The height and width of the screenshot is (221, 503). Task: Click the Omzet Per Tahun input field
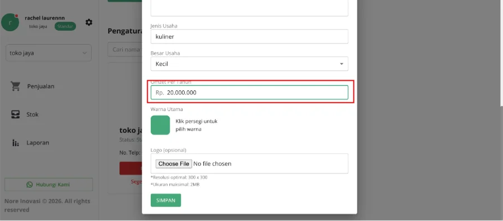click(x=249, y=93)
